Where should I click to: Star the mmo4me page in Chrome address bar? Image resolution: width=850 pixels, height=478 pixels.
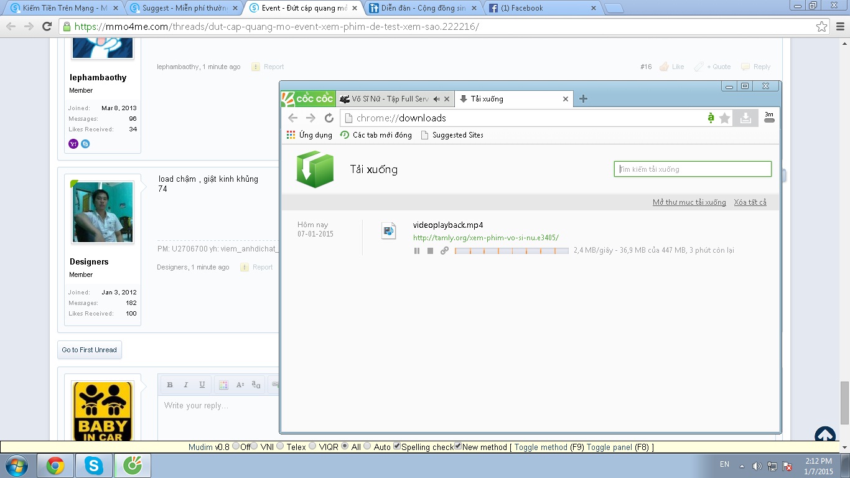coord(822,26)
